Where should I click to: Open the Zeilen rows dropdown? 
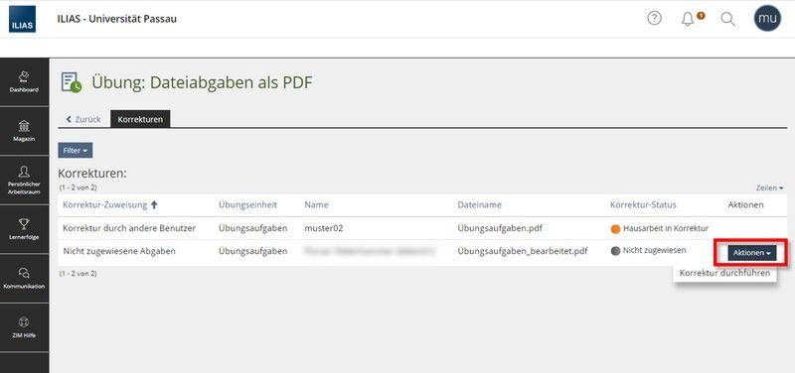coord(769,187)
